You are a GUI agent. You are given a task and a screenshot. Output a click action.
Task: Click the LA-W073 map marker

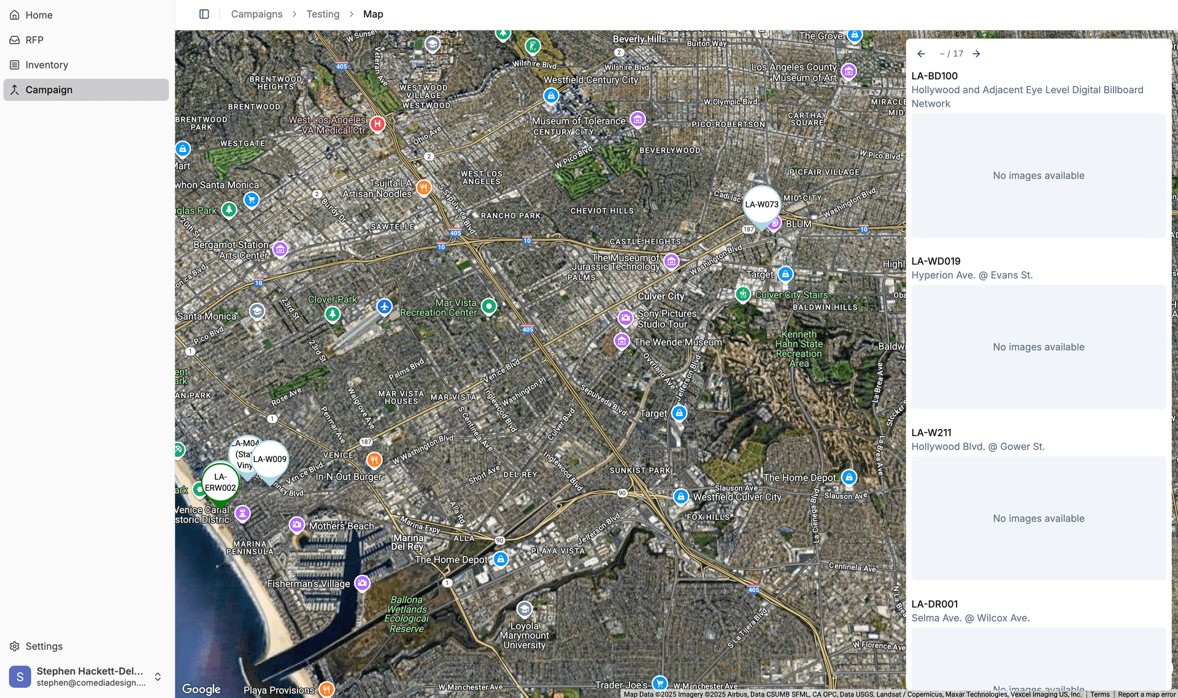pyautogui.click(x=761, y=205)
